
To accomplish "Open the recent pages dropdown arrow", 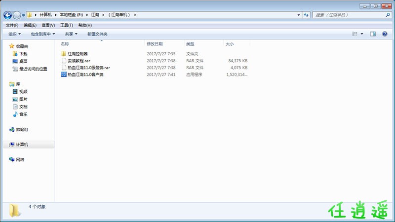I will click(23, 15).
